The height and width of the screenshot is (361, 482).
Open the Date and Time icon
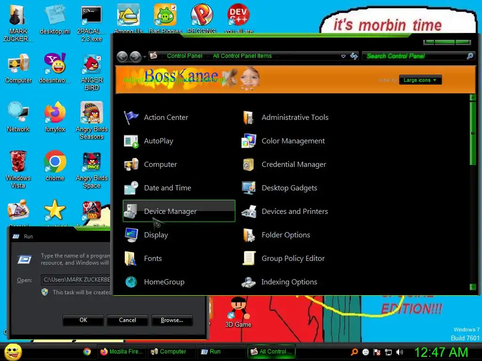pyautogui.click(x=131, y=188)
